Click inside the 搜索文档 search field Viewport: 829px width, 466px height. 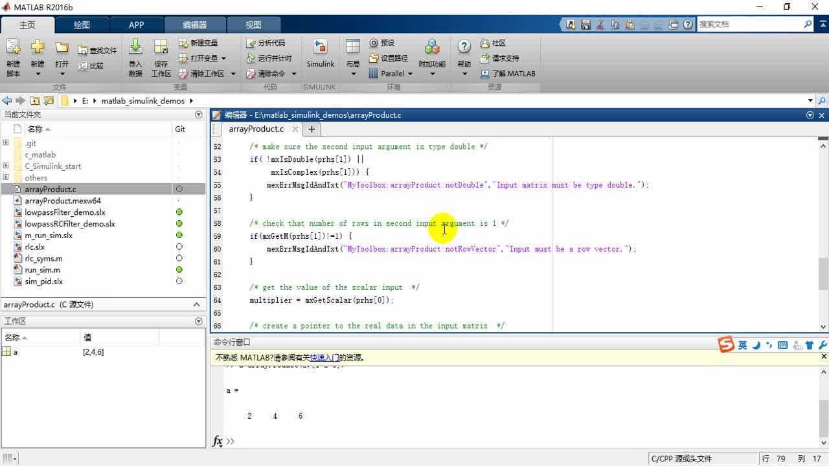(751, 24)
